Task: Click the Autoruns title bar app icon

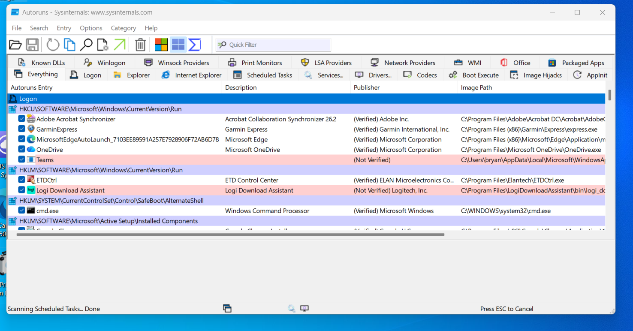Action: (15, 12)
